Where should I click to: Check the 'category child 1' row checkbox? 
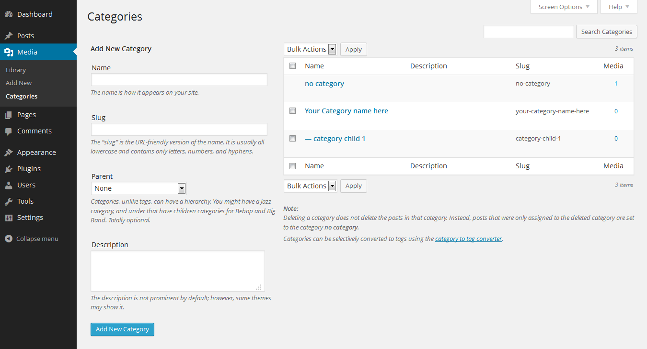click(293, 139)
